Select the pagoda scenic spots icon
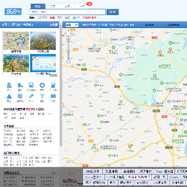The height and width of the screenshot is (187, 187). click(x=9, y=96)
